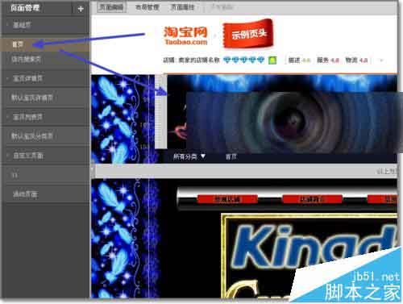Switch to the 布局管理 tab
This screenshot has width=403, height=304.
147,7
